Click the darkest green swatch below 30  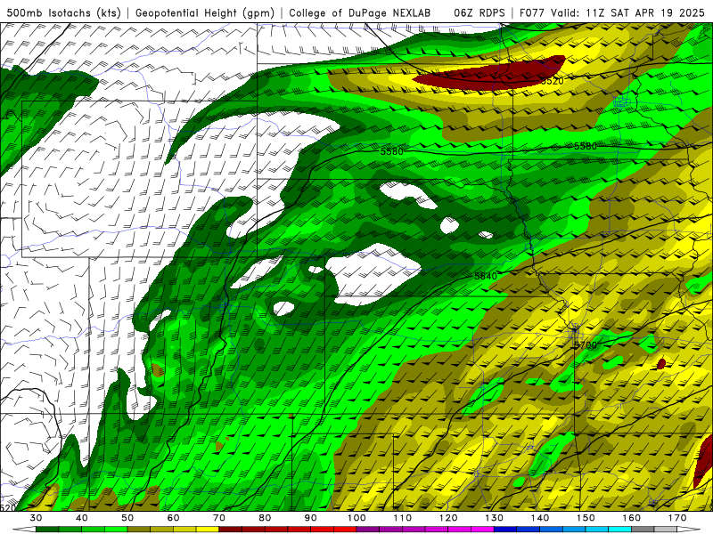click(x=47, y=530)
